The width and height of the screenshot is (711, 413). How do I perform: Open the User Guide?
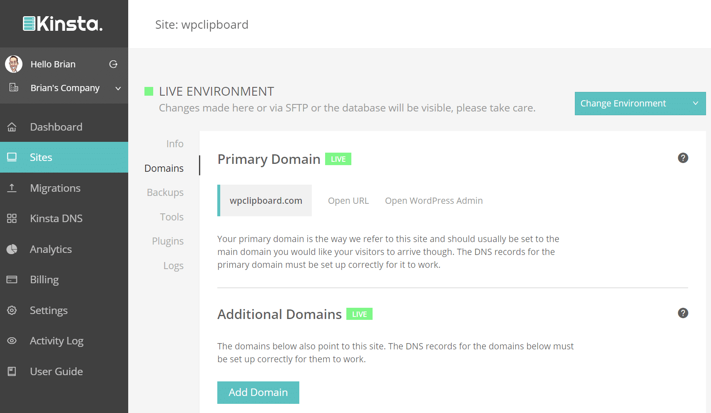[64, 371]
